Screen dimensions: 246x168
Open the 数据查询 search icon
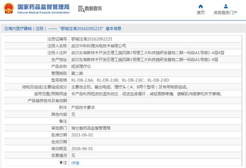coord(81,9)
